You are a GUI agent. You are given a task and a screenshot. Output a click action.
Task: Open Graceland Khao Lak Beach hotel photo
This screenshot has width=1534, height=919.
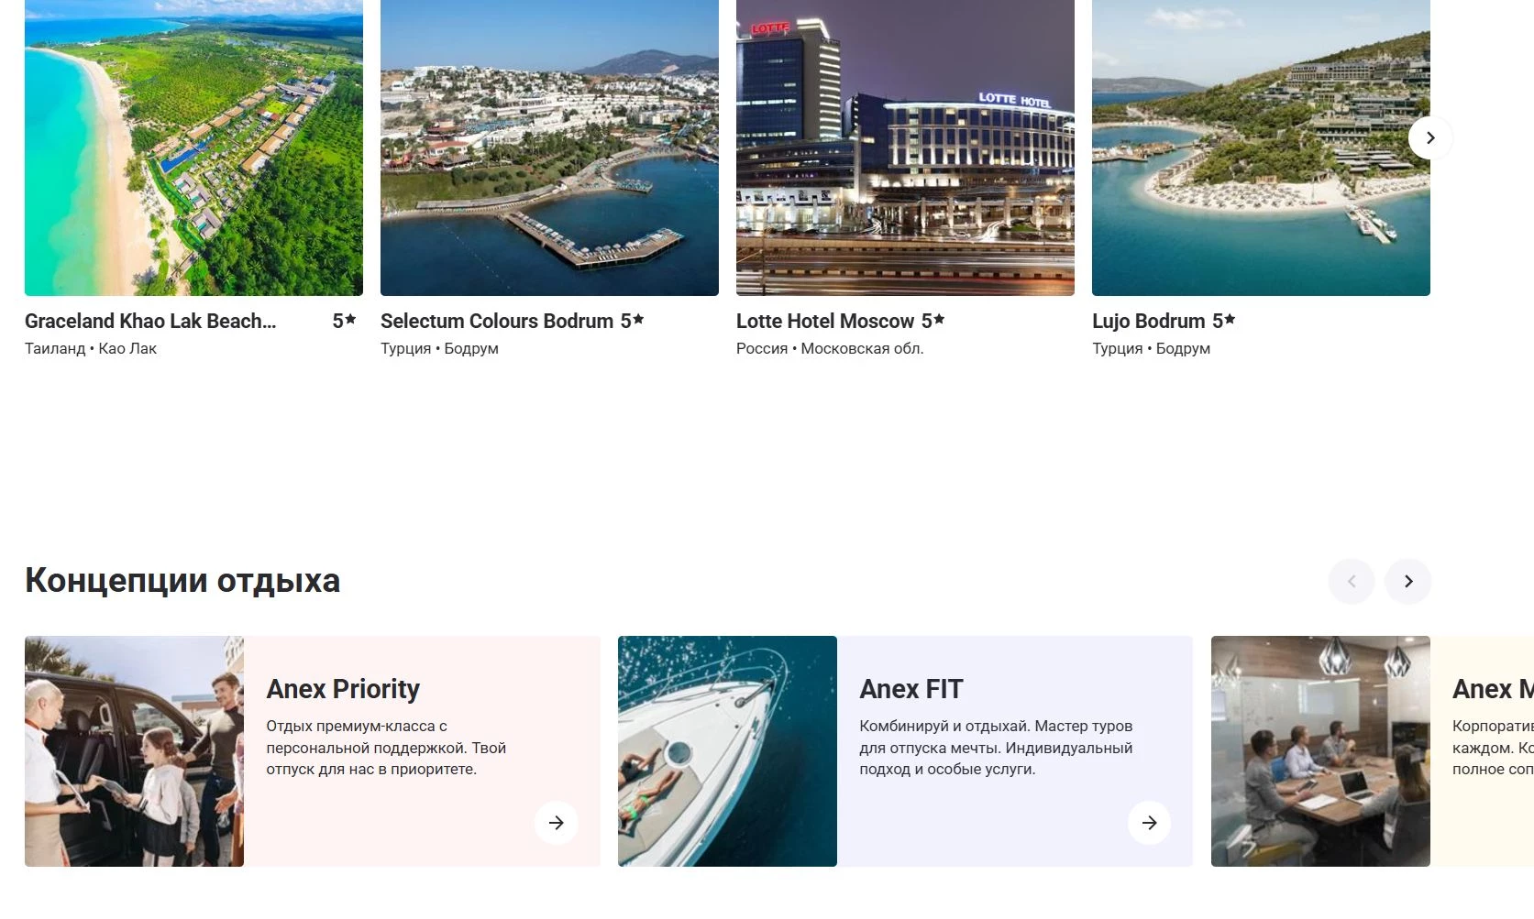193,147
